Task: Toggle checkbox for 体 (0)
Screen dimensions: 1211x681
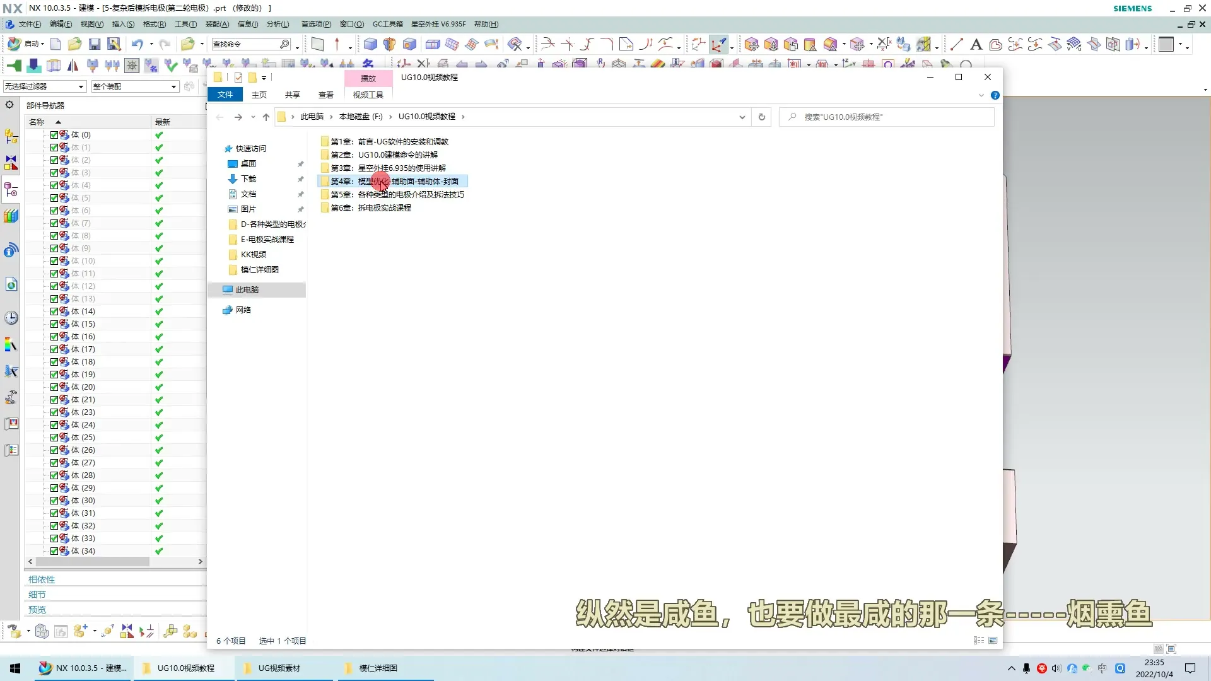Action: (x=54, y=135)
